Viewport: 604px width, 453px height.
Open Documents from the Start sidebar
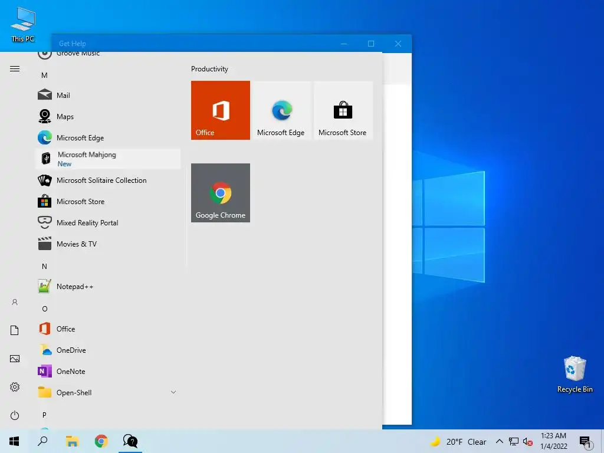[x=15, y=330]
